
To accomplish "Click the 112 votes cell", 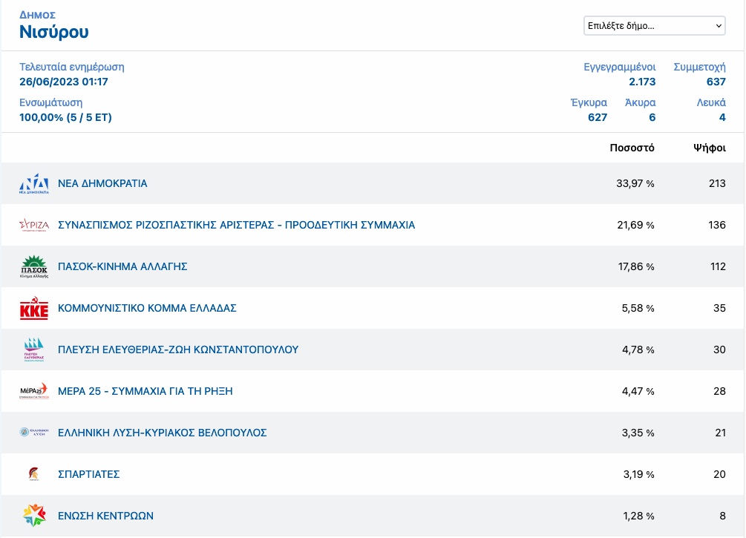I will (x=718, y=267).
